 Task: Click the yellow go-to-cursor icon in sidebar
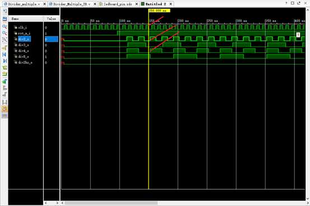pos(4,48)
